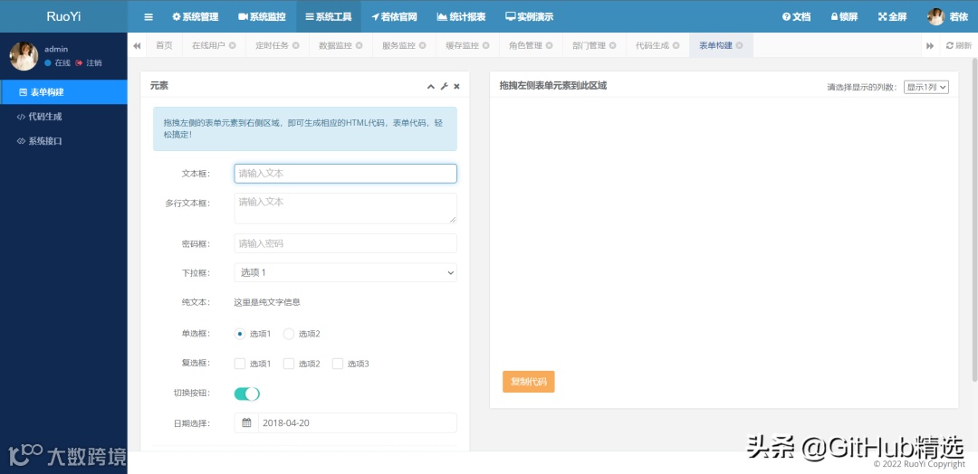Click the RuoYi logo title
Screen dimensions: 978x474
63,17
